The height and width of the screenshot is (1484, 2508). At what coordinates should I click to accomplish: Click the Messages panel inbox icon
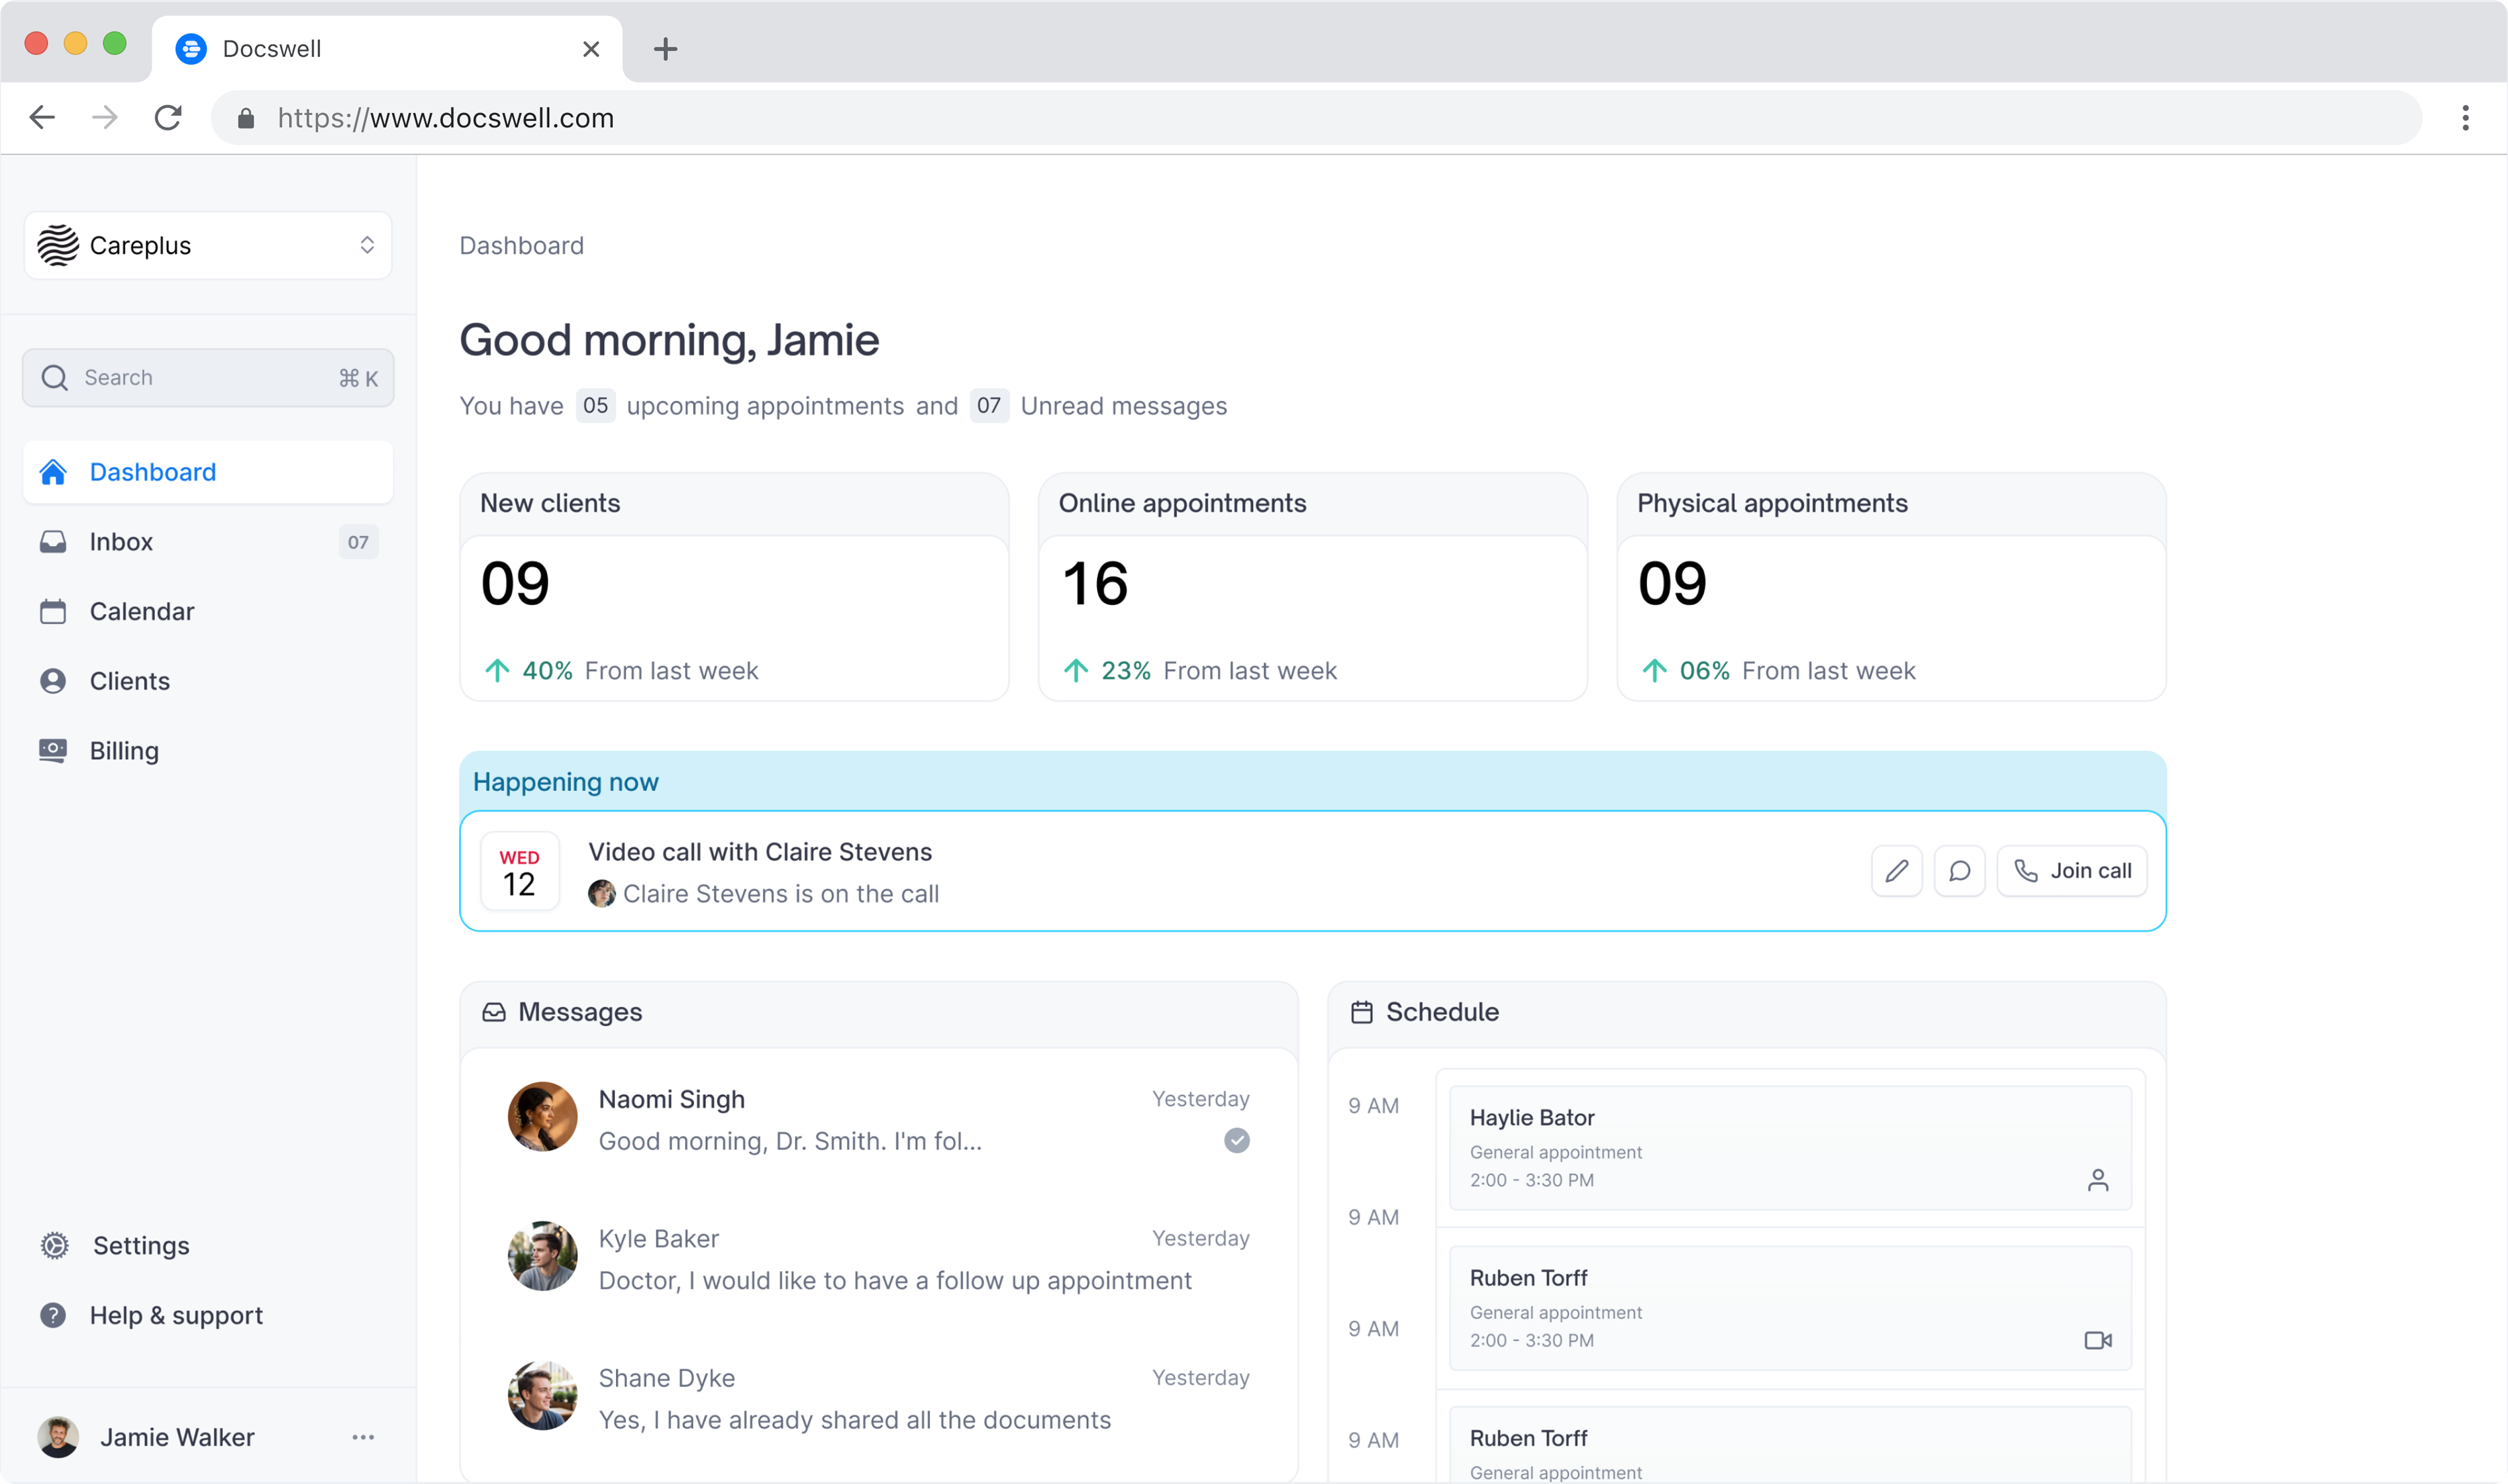click(494, 1013)
